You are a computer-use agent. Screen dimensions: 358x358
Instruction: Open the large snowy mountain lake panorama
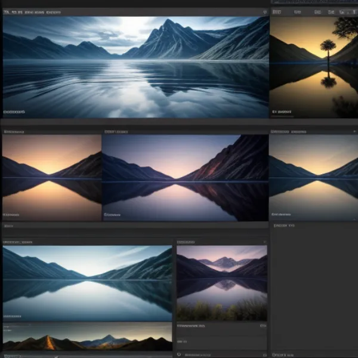135,66
